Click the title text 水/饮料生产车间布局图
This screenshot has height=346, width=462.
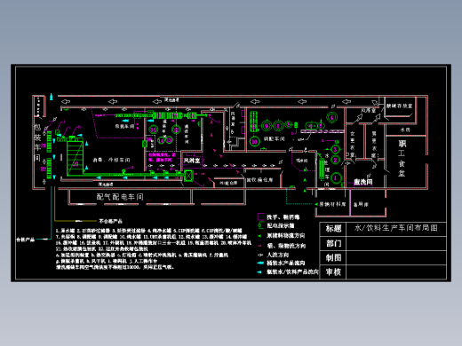(396, 228)
